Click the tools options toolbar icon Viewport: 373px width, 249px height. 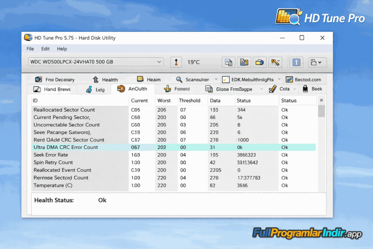275,62
